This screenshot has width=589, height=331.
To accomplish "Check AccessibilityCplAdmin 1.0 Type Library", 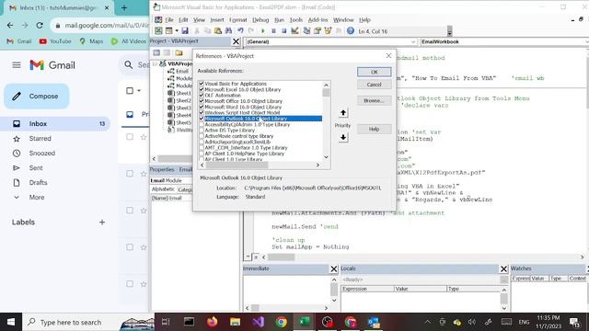I will [x=202, y=124].
